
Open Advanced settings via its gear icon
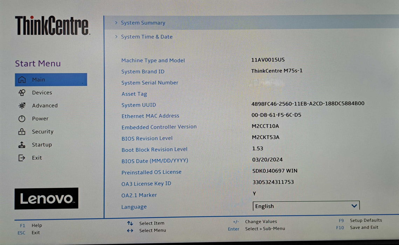point(21,105)
